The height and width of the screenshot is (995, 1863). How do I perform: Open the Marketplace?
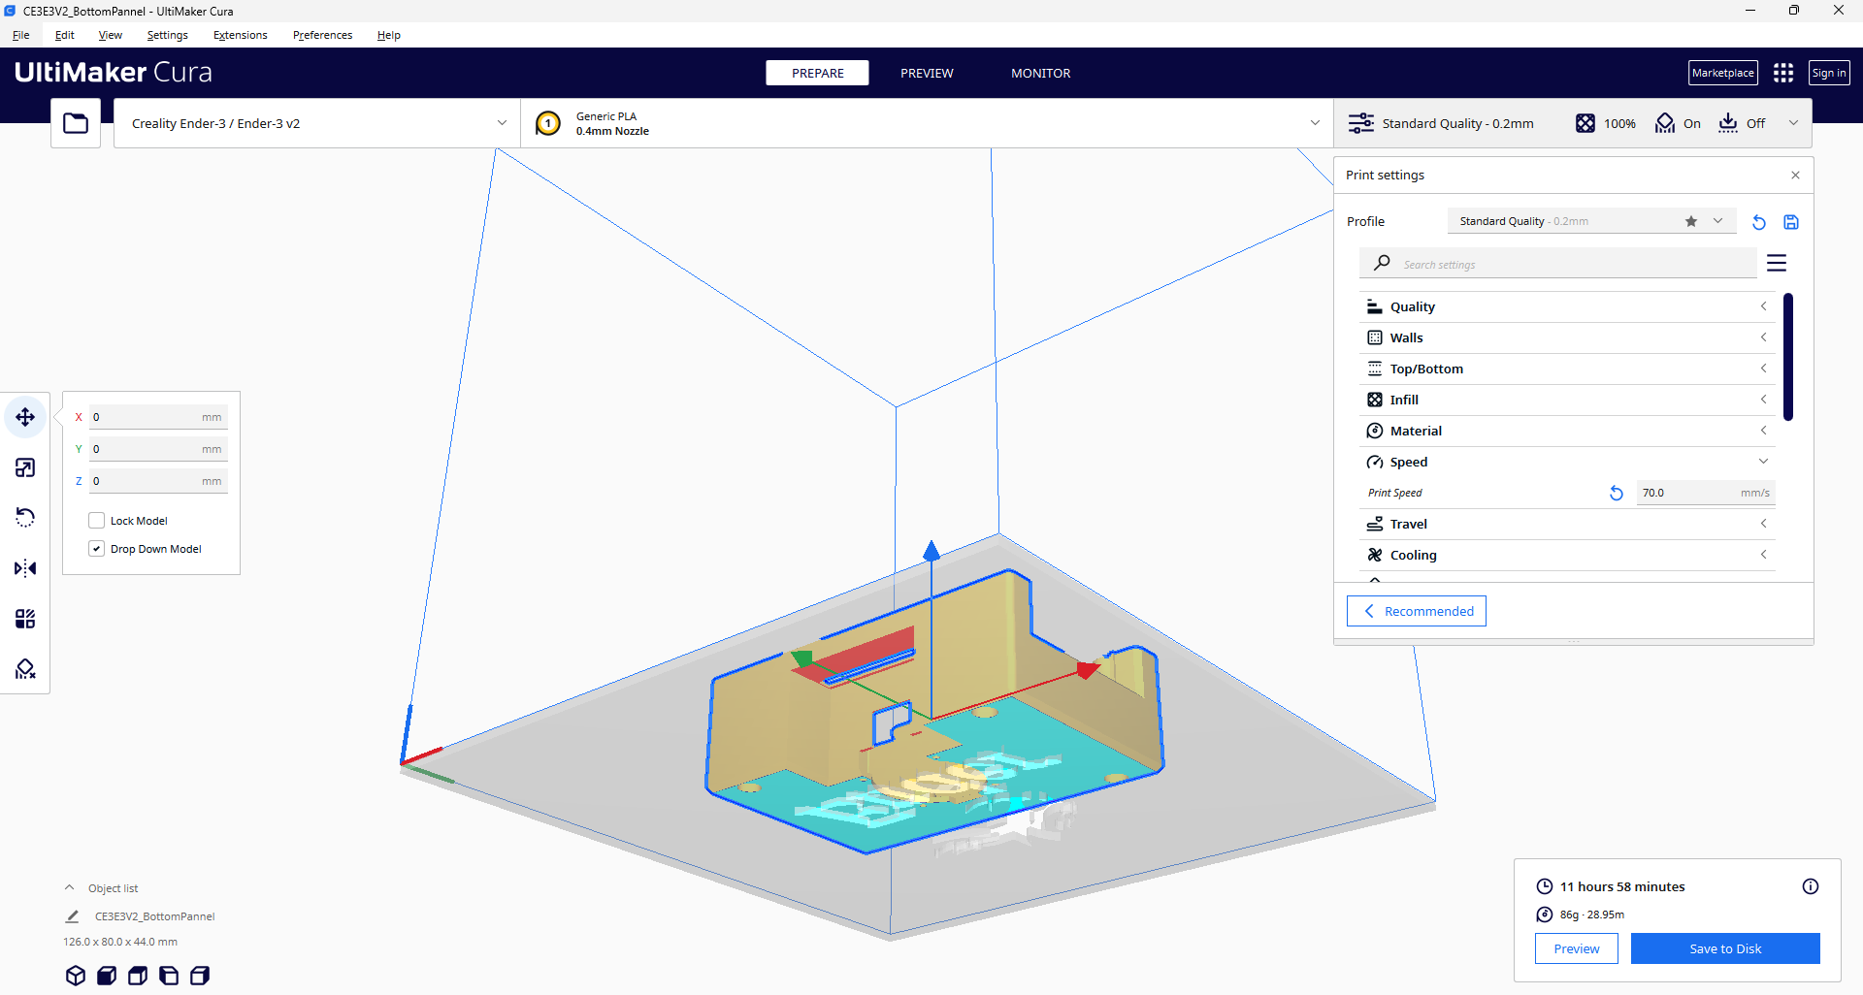click(1723, 73)
